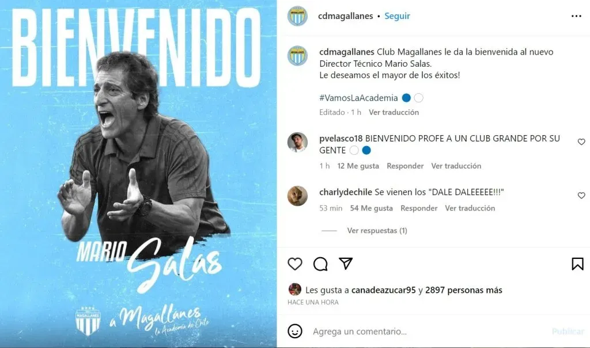This screenshot has width=590, height=348.
Task: Reply to charlydechile's comment with Responder
Action: click(419, 208)
